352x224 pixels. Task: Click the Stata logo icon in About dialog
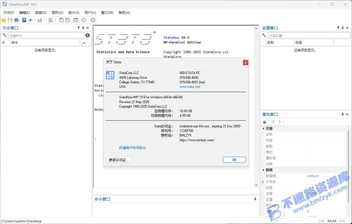110,75
